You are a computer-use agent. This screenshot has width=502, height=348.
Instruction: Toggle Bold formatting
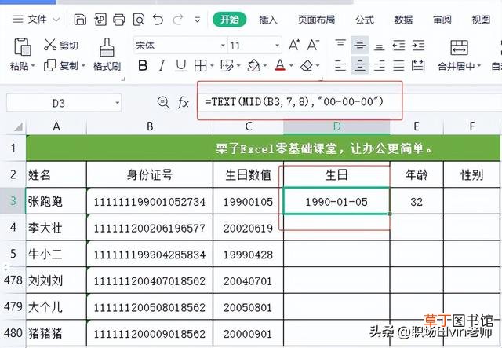143,66
